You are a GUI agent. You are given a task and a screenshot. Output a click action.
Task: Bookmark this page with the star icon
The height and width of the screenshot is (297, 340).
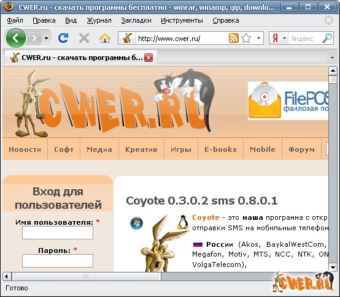246,39
